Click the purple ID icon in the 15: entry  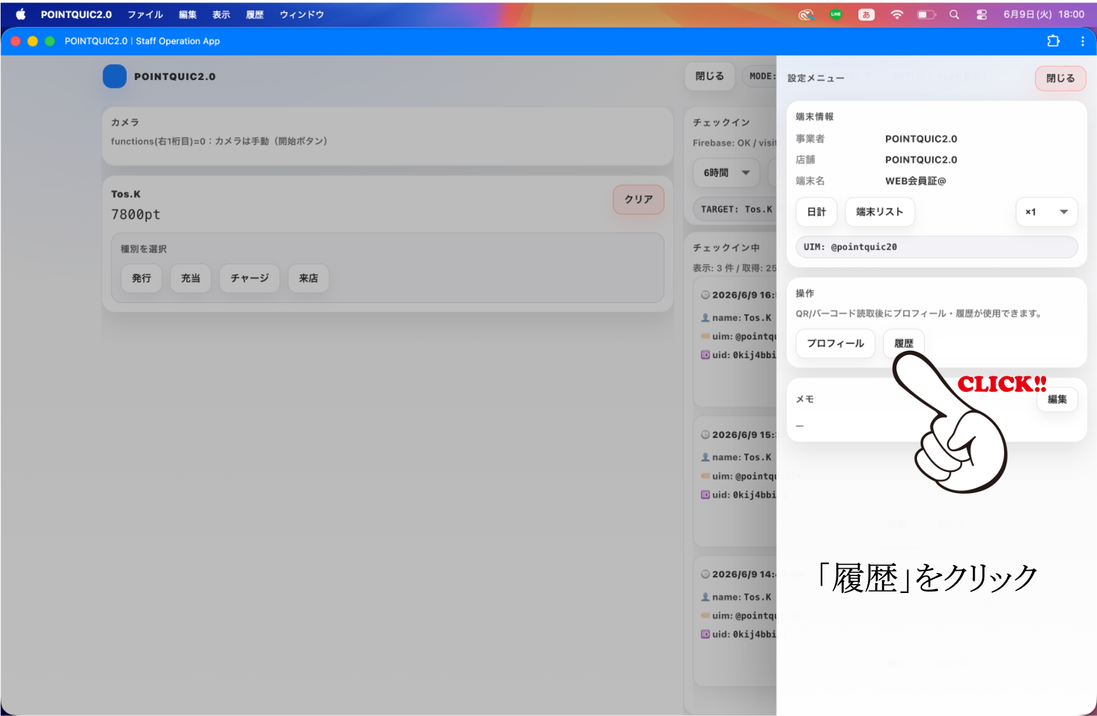705,495
